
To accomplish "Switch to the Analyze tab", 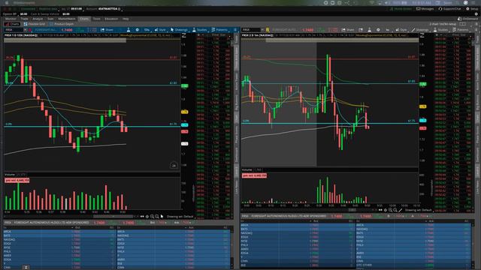I will pyautogui.click(x=38, y=19).
